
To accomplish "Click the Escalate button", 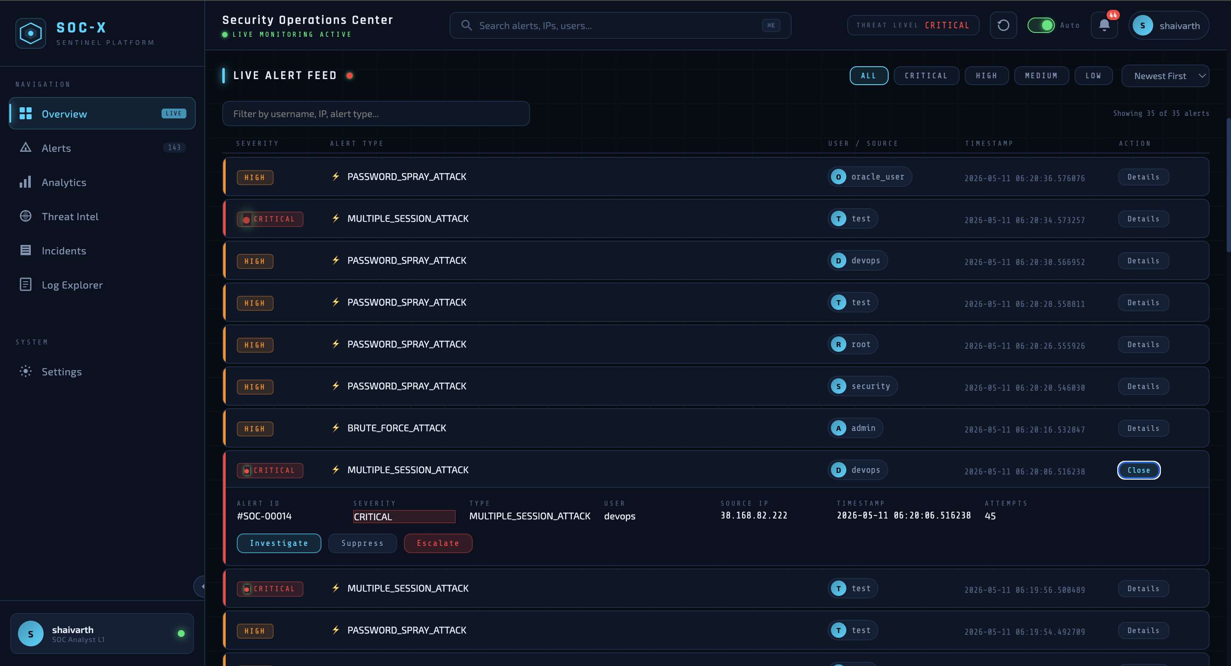I will [x=438, y=543].
